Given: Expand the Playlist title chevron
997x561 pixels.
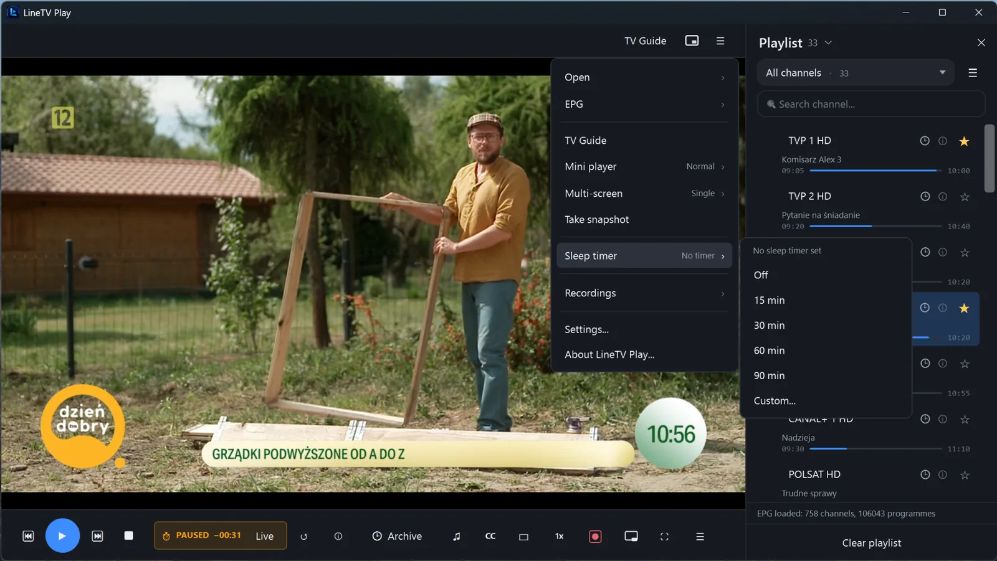Looking at the screenshot, I should [x=828, y=43].
